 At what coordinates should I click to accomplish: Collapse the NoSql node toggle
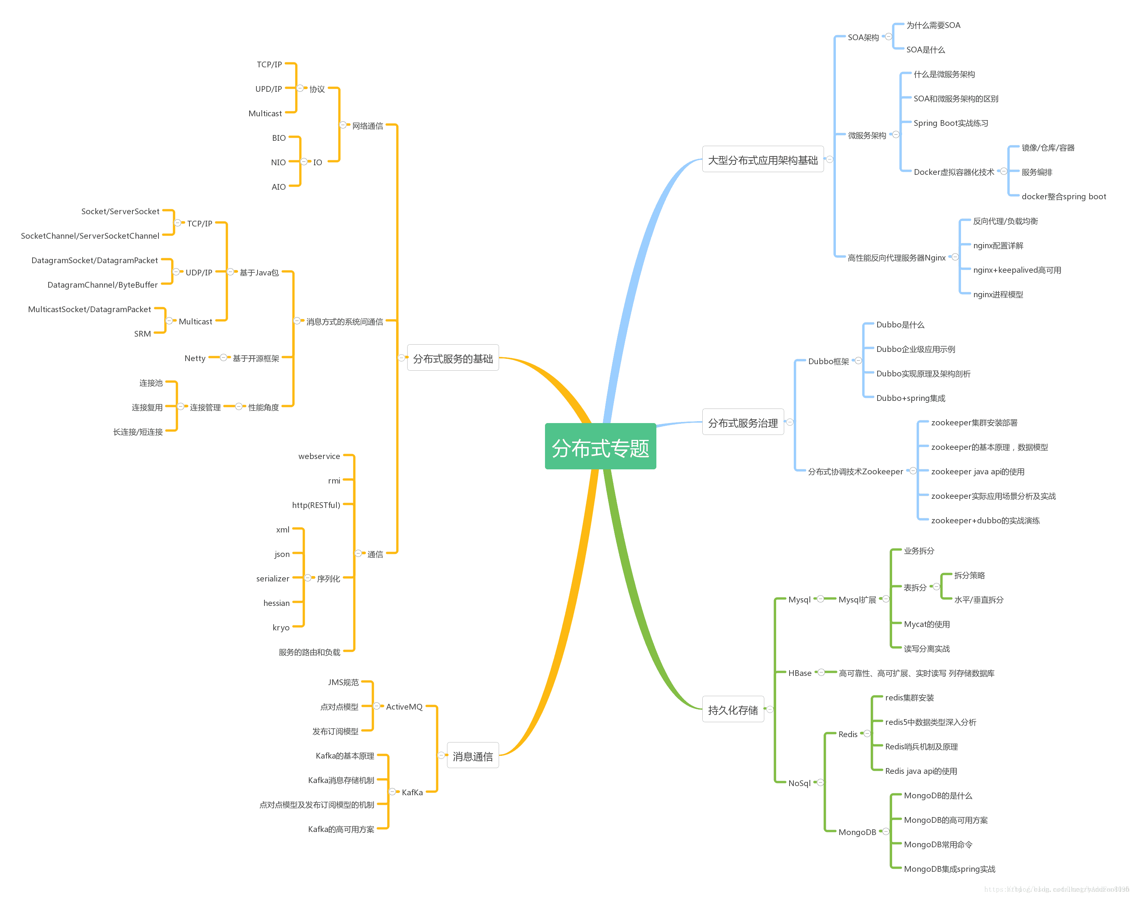click(820, 783)
